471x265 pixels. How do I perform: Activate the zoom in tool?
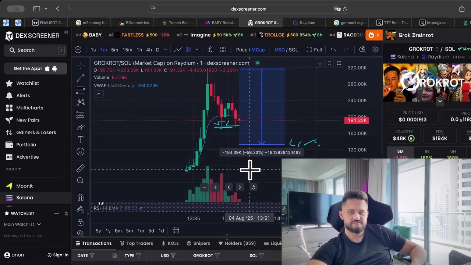pos(81,180)
